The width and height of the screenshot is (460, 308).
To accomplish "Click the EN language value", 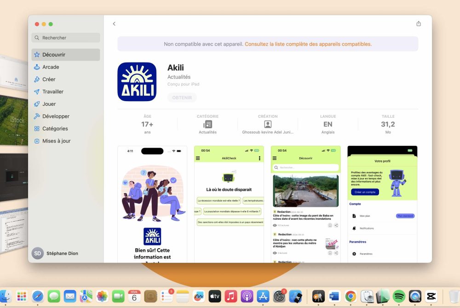I will [328, 124].
